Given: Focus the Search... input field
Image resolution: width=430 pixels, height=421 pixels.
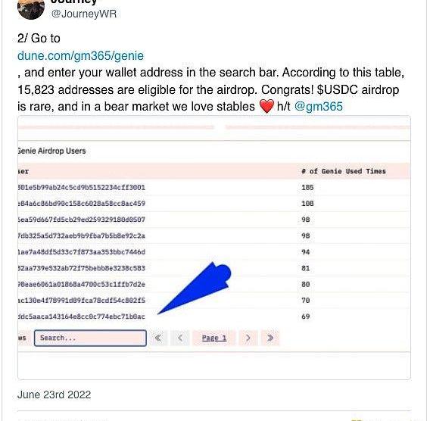Looking at the screenshot, I should (x=90, y=338).
